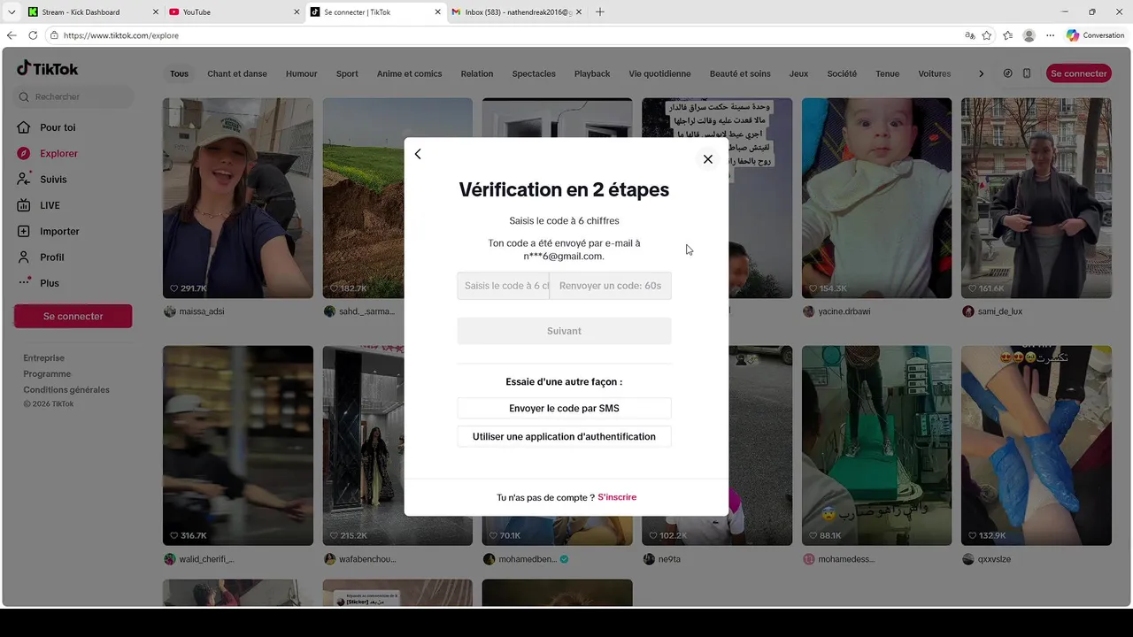Expand more categories with right chevron
The height and width of the screenshot is (637, 1133).
point(981,73)
